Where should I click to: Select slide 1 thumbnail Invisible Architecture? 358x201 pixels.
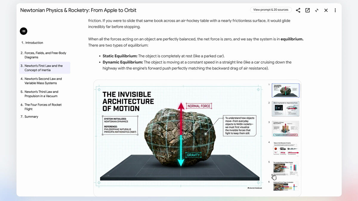click(x=286, y=91)
